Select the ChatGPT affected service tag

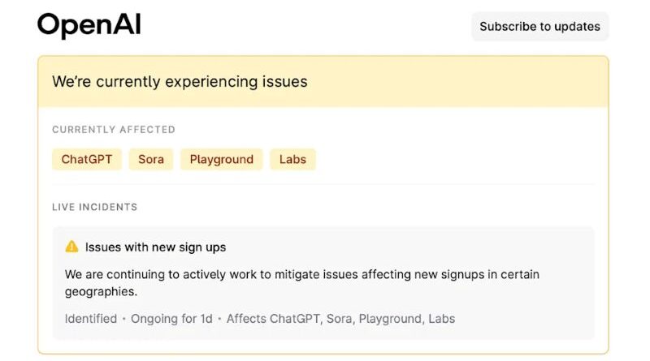click(87, 159)
